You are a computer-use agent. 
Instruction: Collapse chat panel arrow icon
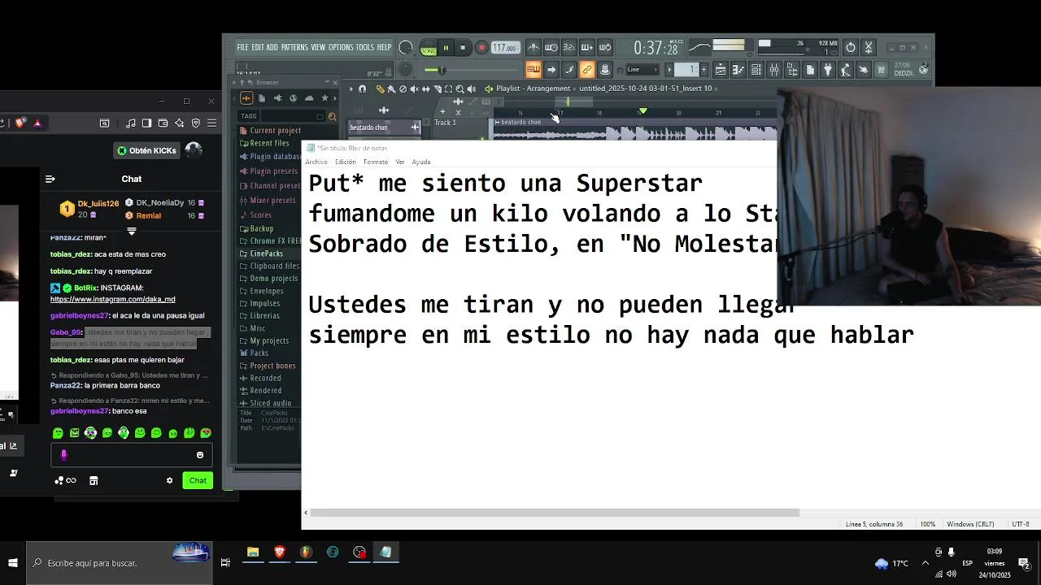[x=50, y=179]
